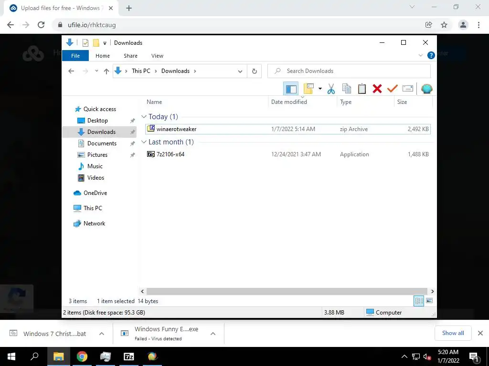Switch to the Home ribbon tab
This screenshot has height=366, width=489.
click(x=103, y=56)
